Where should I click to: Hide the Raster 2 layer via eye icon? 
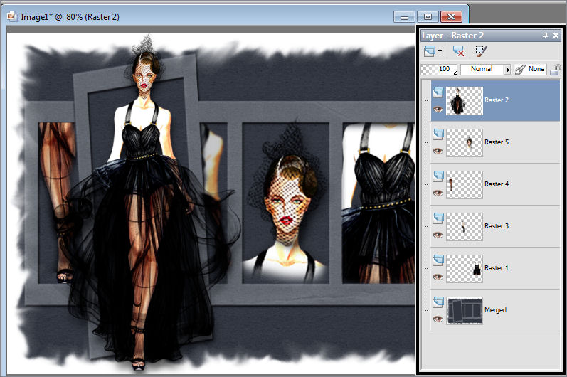[438, 109]
